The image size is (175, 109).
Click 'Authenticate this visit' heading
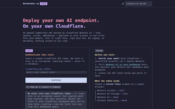coord(39,55)
